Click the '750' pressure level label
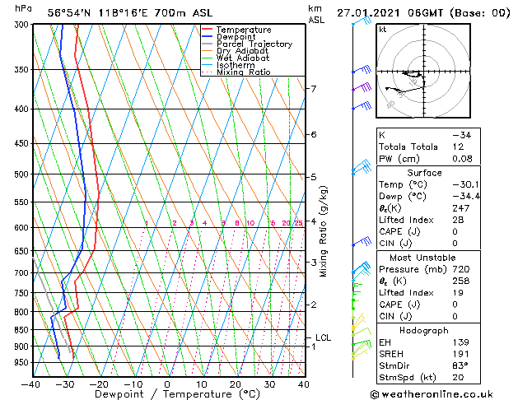 click(23, 293)
